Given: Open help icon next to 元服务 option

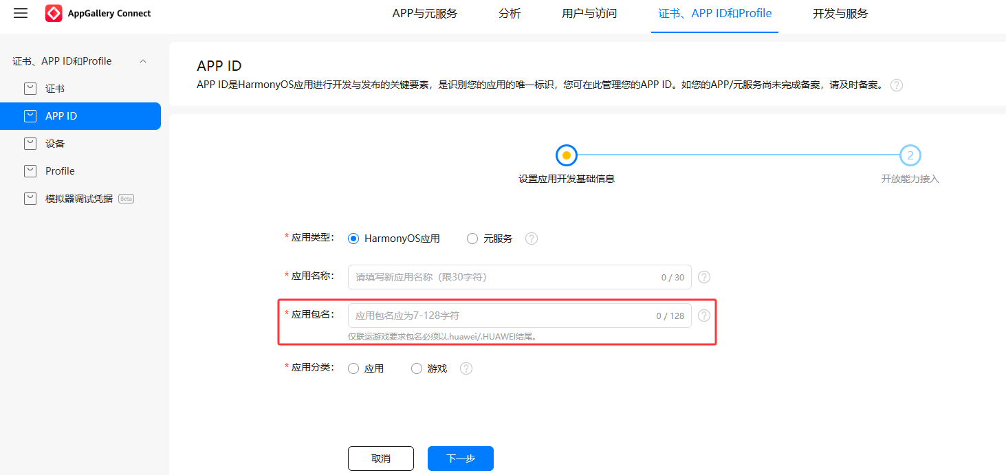Looking at the screenshot, I should point(532,239).
